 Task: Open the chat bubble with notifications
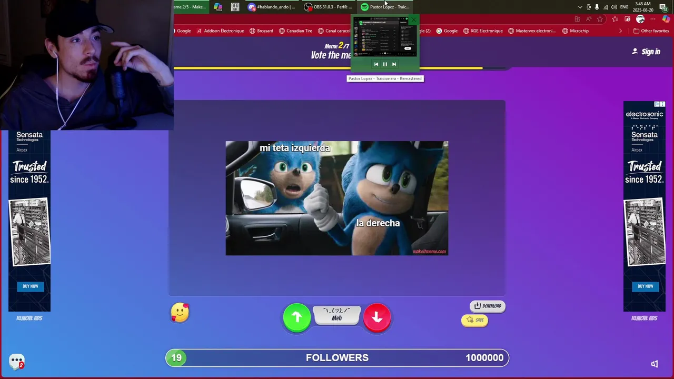tap(17, 362)
